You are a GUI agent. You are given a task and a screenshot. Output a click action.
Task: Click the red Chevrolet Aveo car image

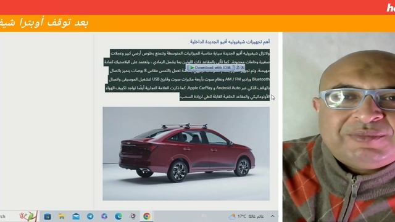pos(186,154)
